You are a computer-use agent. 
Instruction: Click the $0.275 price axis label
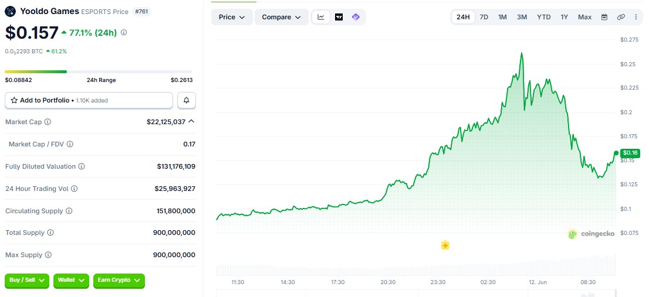(629, 40)
